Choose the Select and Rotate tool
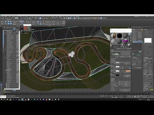Screen dimensions: 154x115 pos(26,18)
